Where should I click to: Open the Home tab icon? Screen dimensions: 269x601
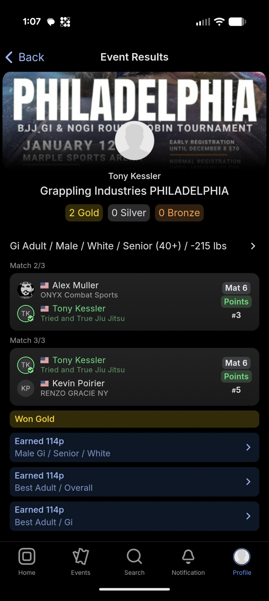pos(27,556)
